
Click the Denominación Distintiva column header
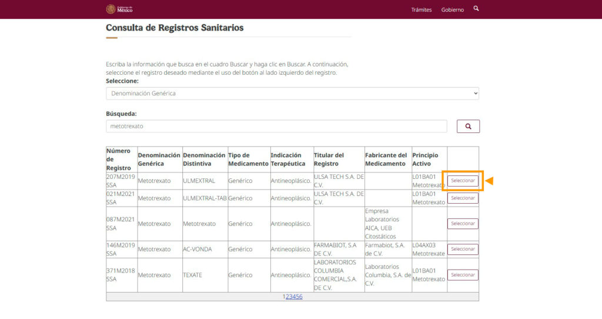204,159
